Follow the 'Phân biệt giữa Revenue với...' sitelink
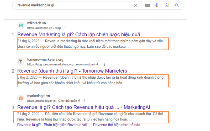 tap(67, 125)
